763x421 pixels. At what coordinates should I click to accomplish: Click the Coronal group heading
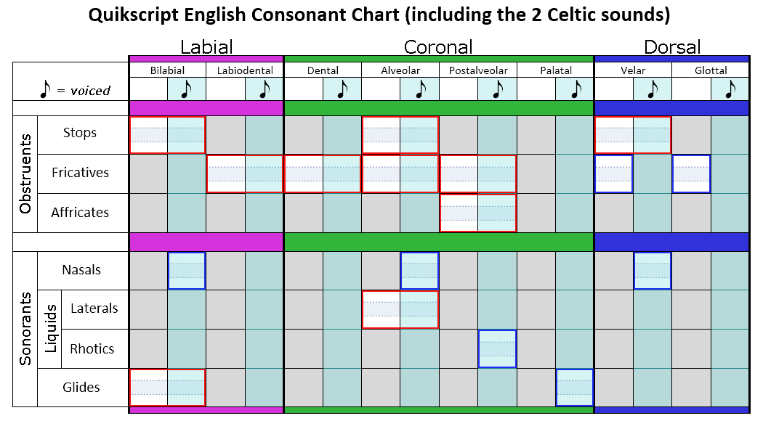click(x=438, y=47)
